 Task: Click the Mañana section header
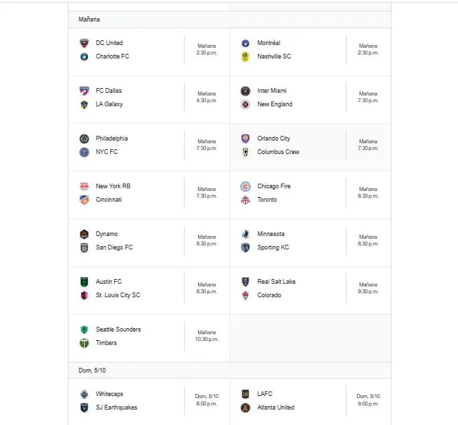point(89,20)
